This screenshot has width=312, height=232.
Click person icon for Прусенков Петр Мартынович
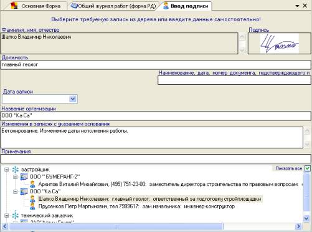coord(32,206)
